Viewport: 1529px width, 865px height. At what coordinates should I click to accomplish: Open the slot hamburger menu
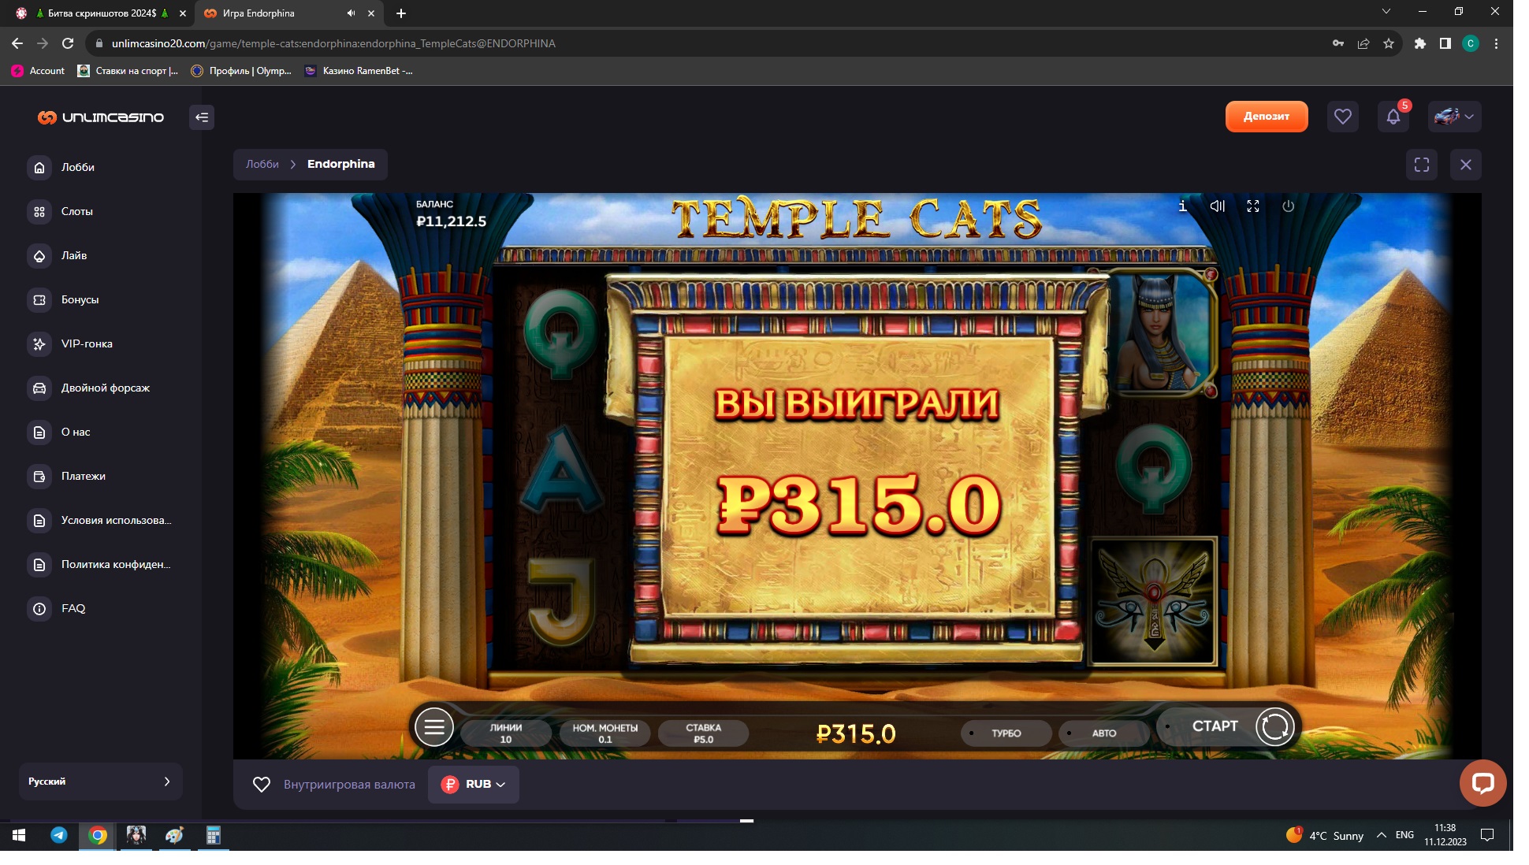coord(434,727)
